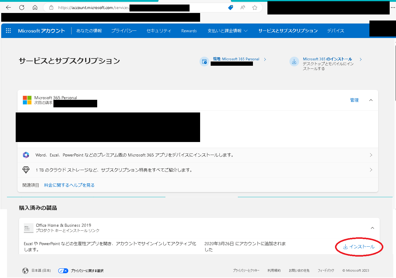The width and height of the screenshot is (396, 278).
Task: Open 利用規約 footer link
Action: pos(274,270)
